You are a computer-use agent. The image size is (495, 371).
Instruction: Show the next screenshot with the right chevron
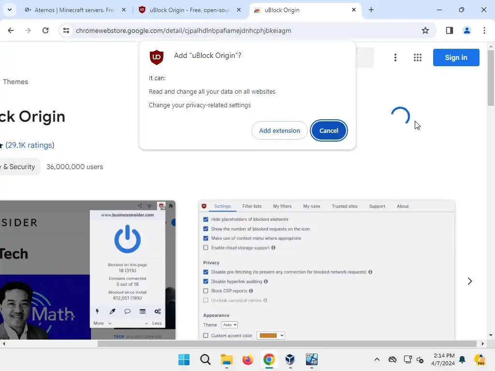pos(470,281)
